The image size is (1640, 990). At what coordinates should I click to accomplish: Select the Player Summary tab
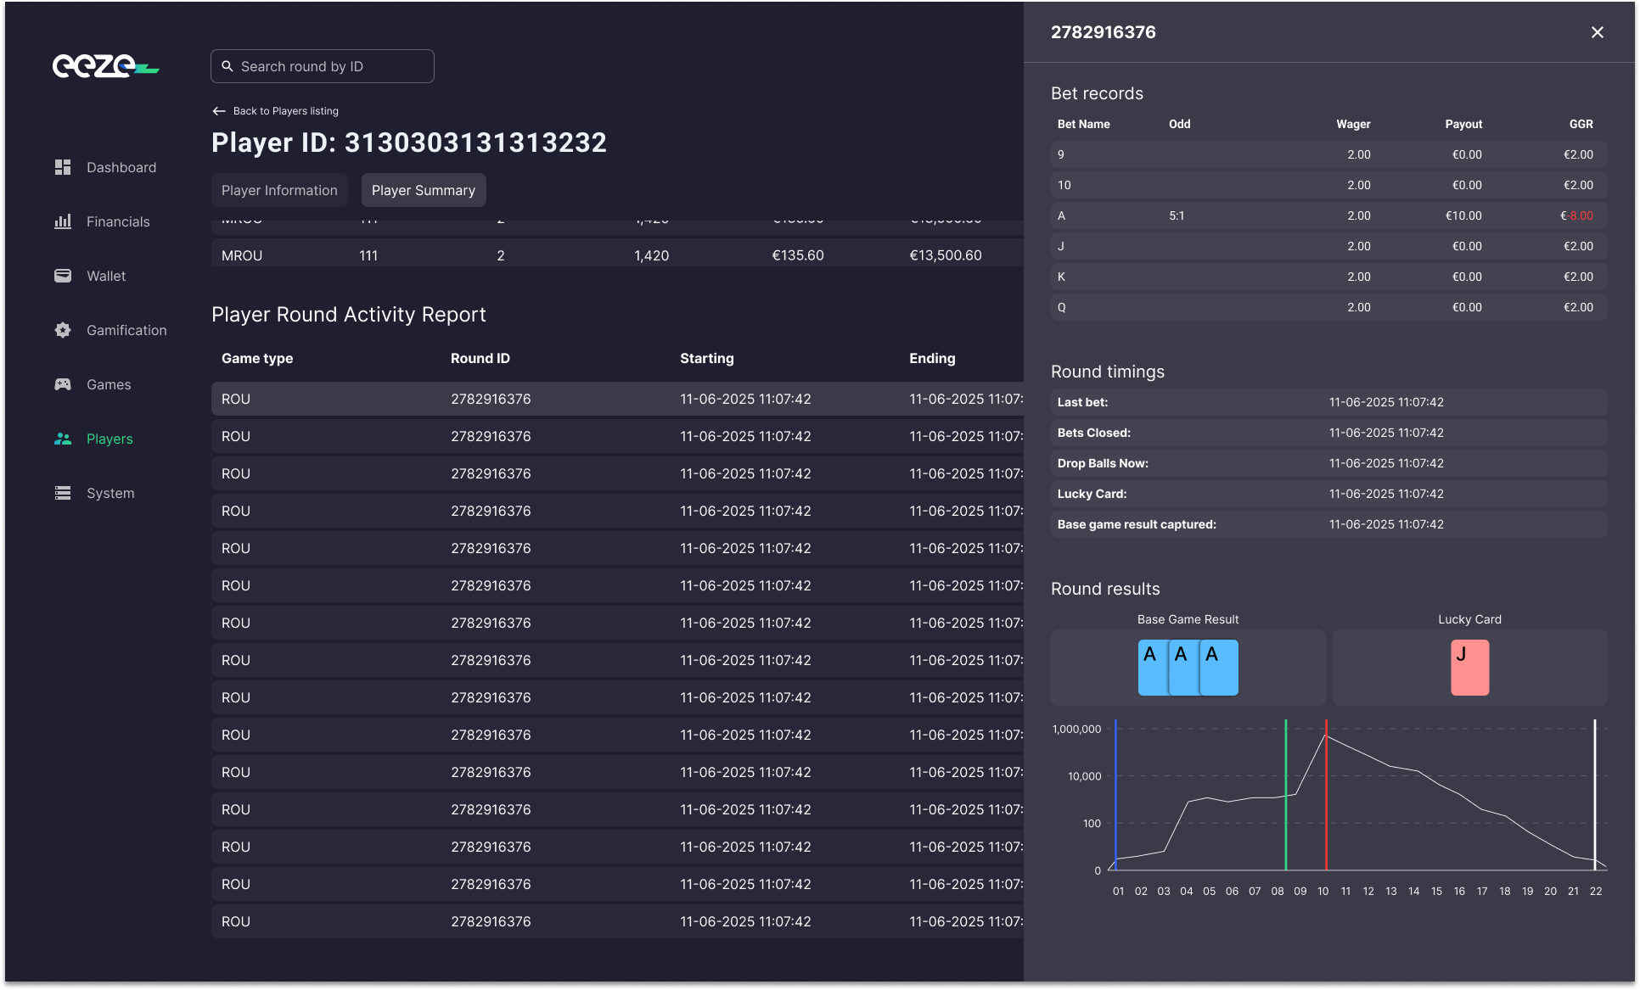click(423, 190)
